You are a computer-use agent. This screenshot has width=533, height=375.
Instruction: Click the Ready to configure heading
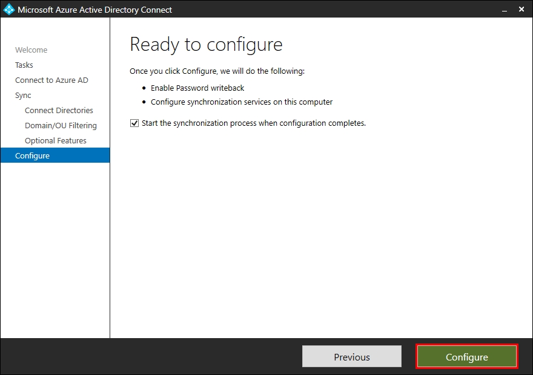pos(206,44)
